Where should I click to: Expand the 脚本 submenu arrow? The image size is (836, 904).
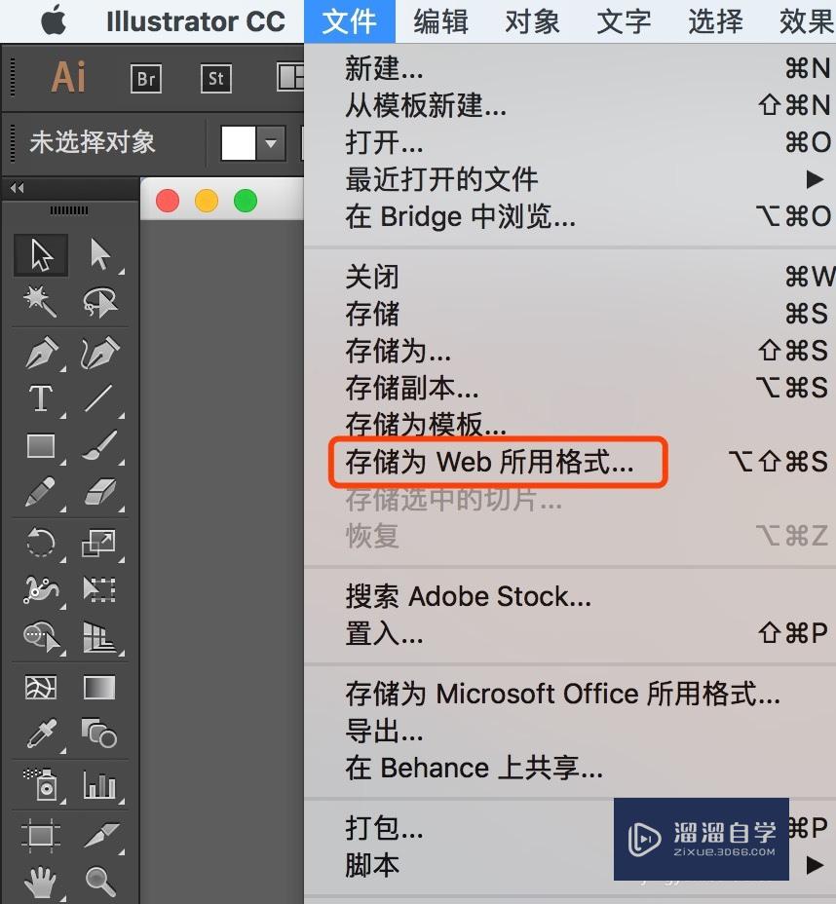click(x=815, y=865)
